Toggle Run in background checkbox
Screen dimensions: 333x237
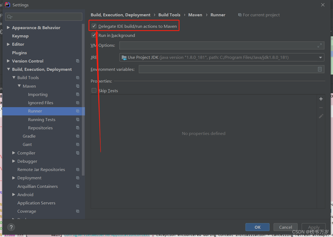coord(94,35)
